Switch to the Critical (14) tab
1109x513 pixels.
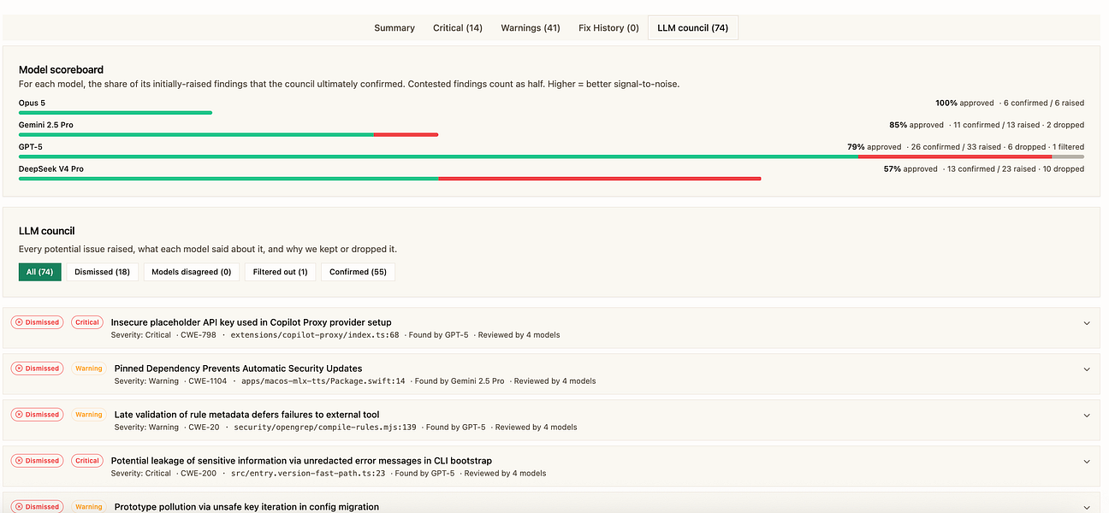tap(458, 28)
